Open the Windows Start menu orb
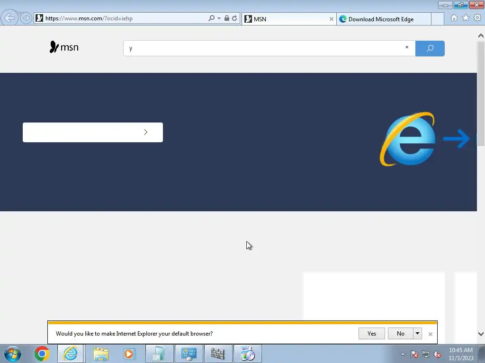485x363 pixels. (13, 354)
